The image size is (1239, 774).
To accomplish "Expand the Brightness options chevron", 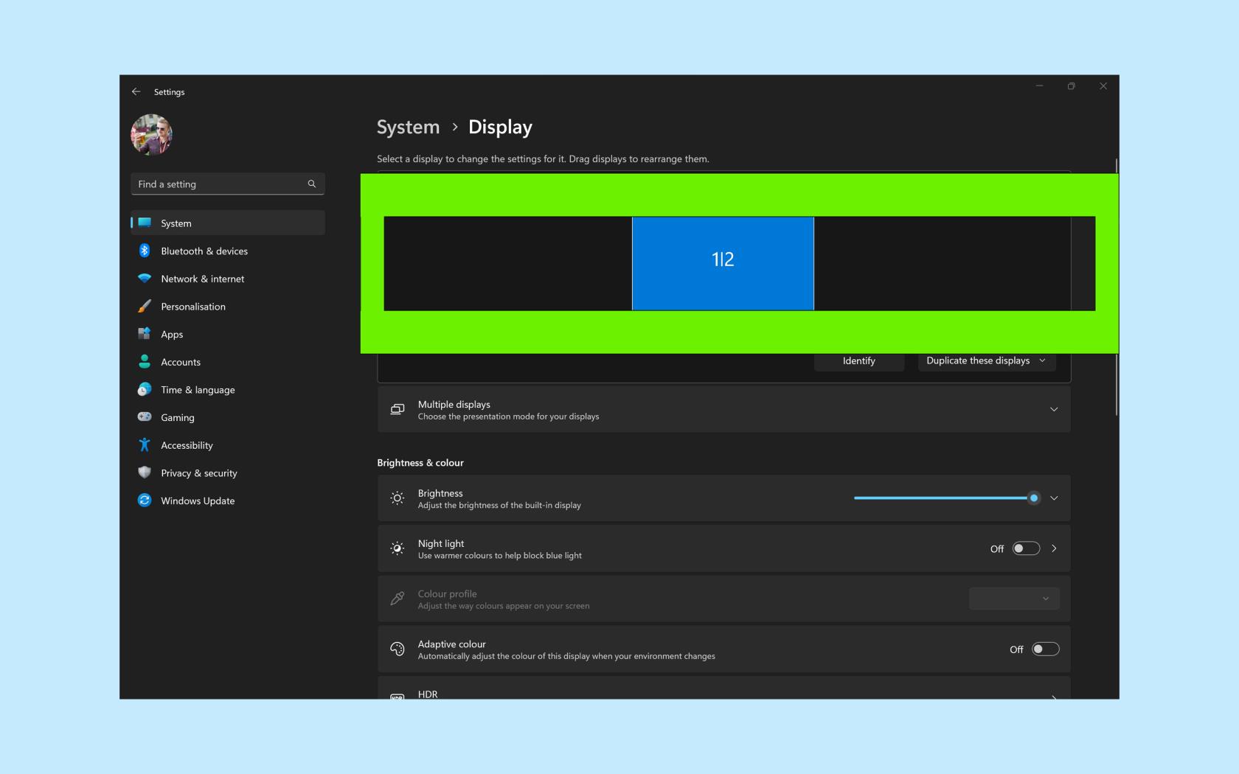I will pyautogui.click(x=1054, y=498).
